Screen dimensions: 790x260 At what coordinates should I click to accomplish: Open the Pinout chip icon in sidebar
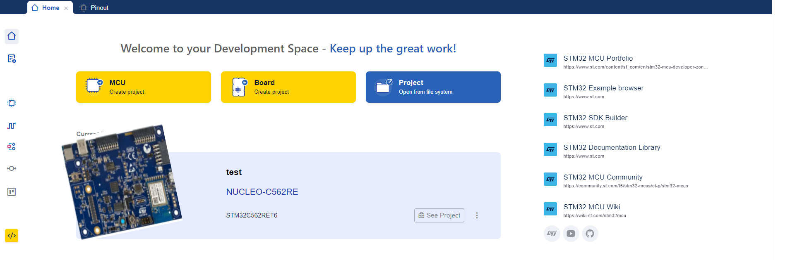(x=12, y=103)
